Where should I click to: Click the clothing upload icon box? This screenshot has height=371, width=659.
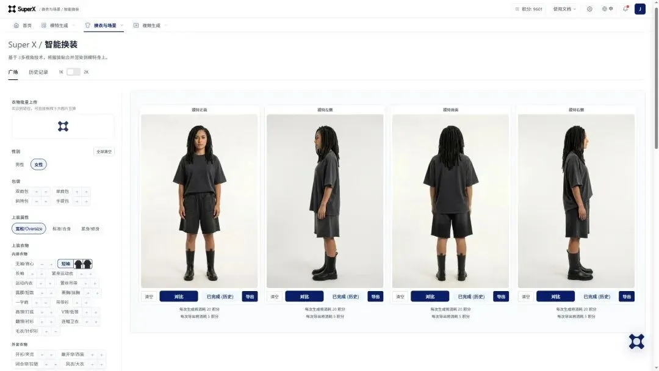coord(63,126)
